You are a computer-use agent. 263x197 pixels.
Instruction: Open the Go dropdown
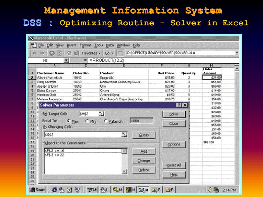click(109, 53)
